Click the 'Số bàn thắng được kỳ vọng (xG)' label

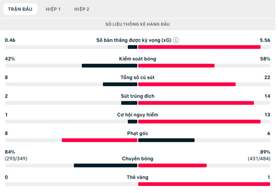click(x=134, y=40)
